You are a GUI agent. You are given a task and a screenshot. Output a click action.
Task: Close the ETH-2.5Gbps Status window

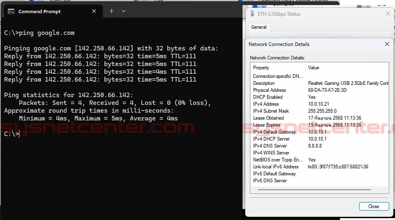(388, 14)
